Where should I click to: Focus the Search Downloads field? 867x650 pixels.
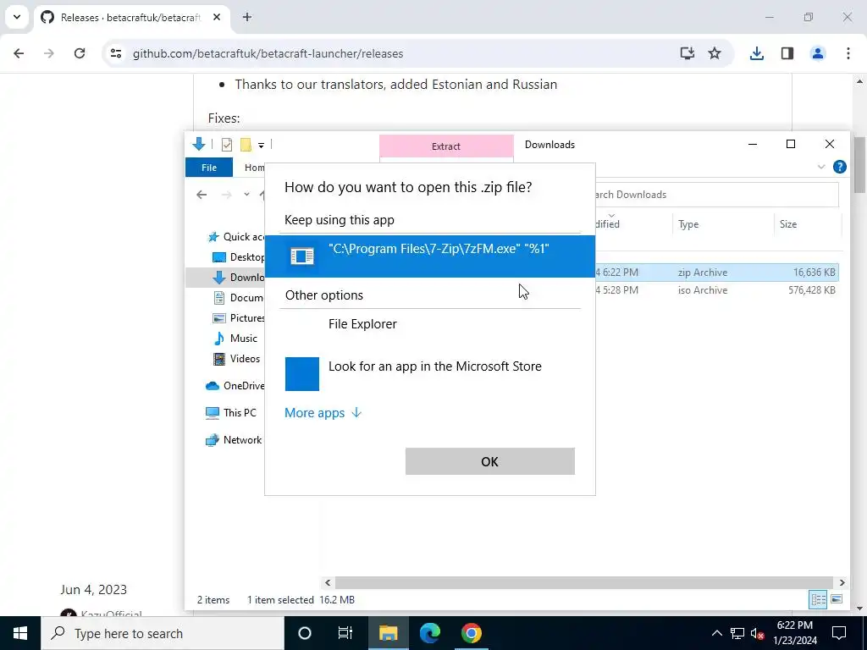(x=716, y=195)
